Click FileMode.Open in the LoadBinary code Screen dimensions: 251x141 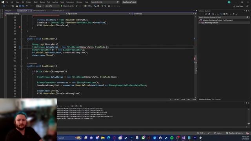(x=109, y=77)
